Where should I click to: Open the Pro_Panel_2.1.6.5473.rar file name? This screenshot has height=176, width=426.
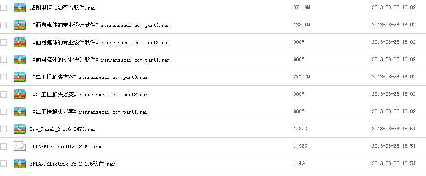[x=63, y=129]
